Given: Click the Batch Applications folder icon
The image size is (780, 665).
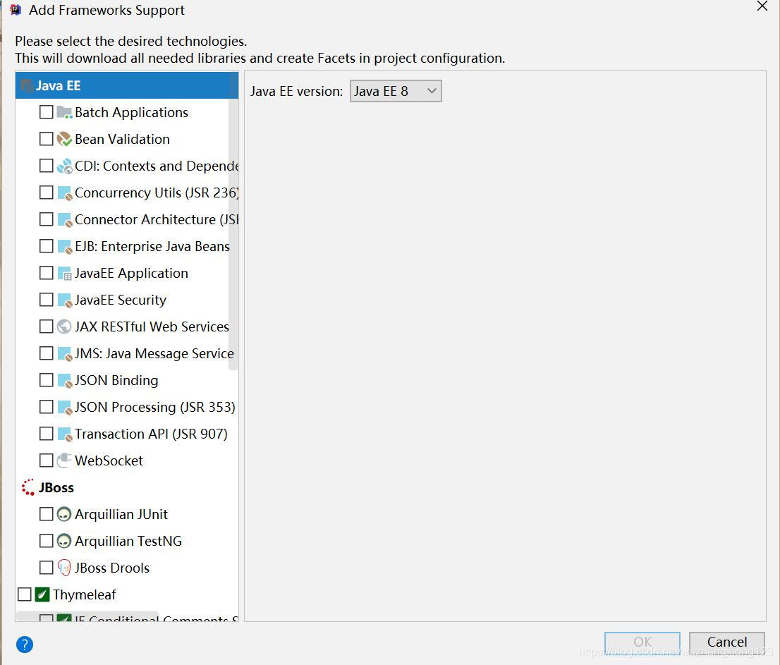Looking at the screenshot, I should pos(65,112).
